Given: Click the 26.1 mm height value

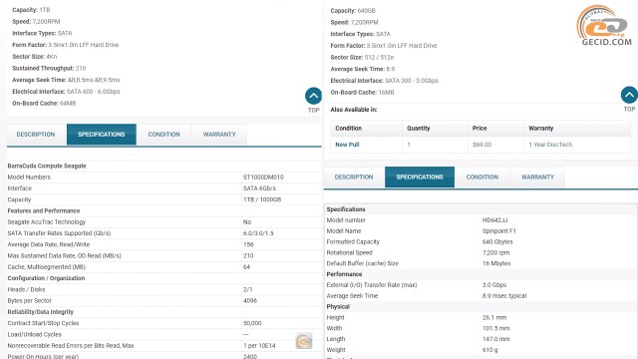Looking at the screenshot, I should pyautogui.click(x=494, y=317).
